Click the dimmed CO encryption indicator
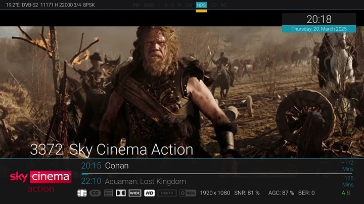364x204 pixels. click(x=213, y=5)
